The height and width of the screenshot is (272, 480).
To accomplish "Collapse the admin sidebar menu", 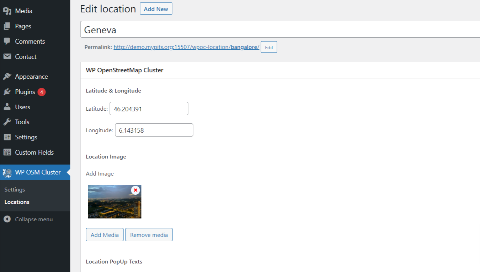I will tap(7, 219).
